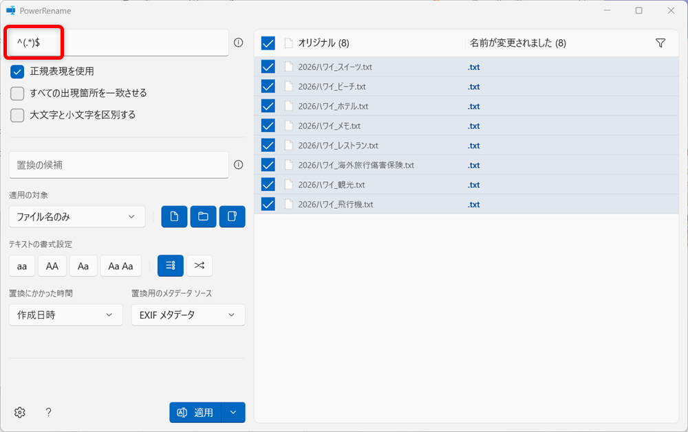Click the 適用 button to rename files

(x=200, y=412)
